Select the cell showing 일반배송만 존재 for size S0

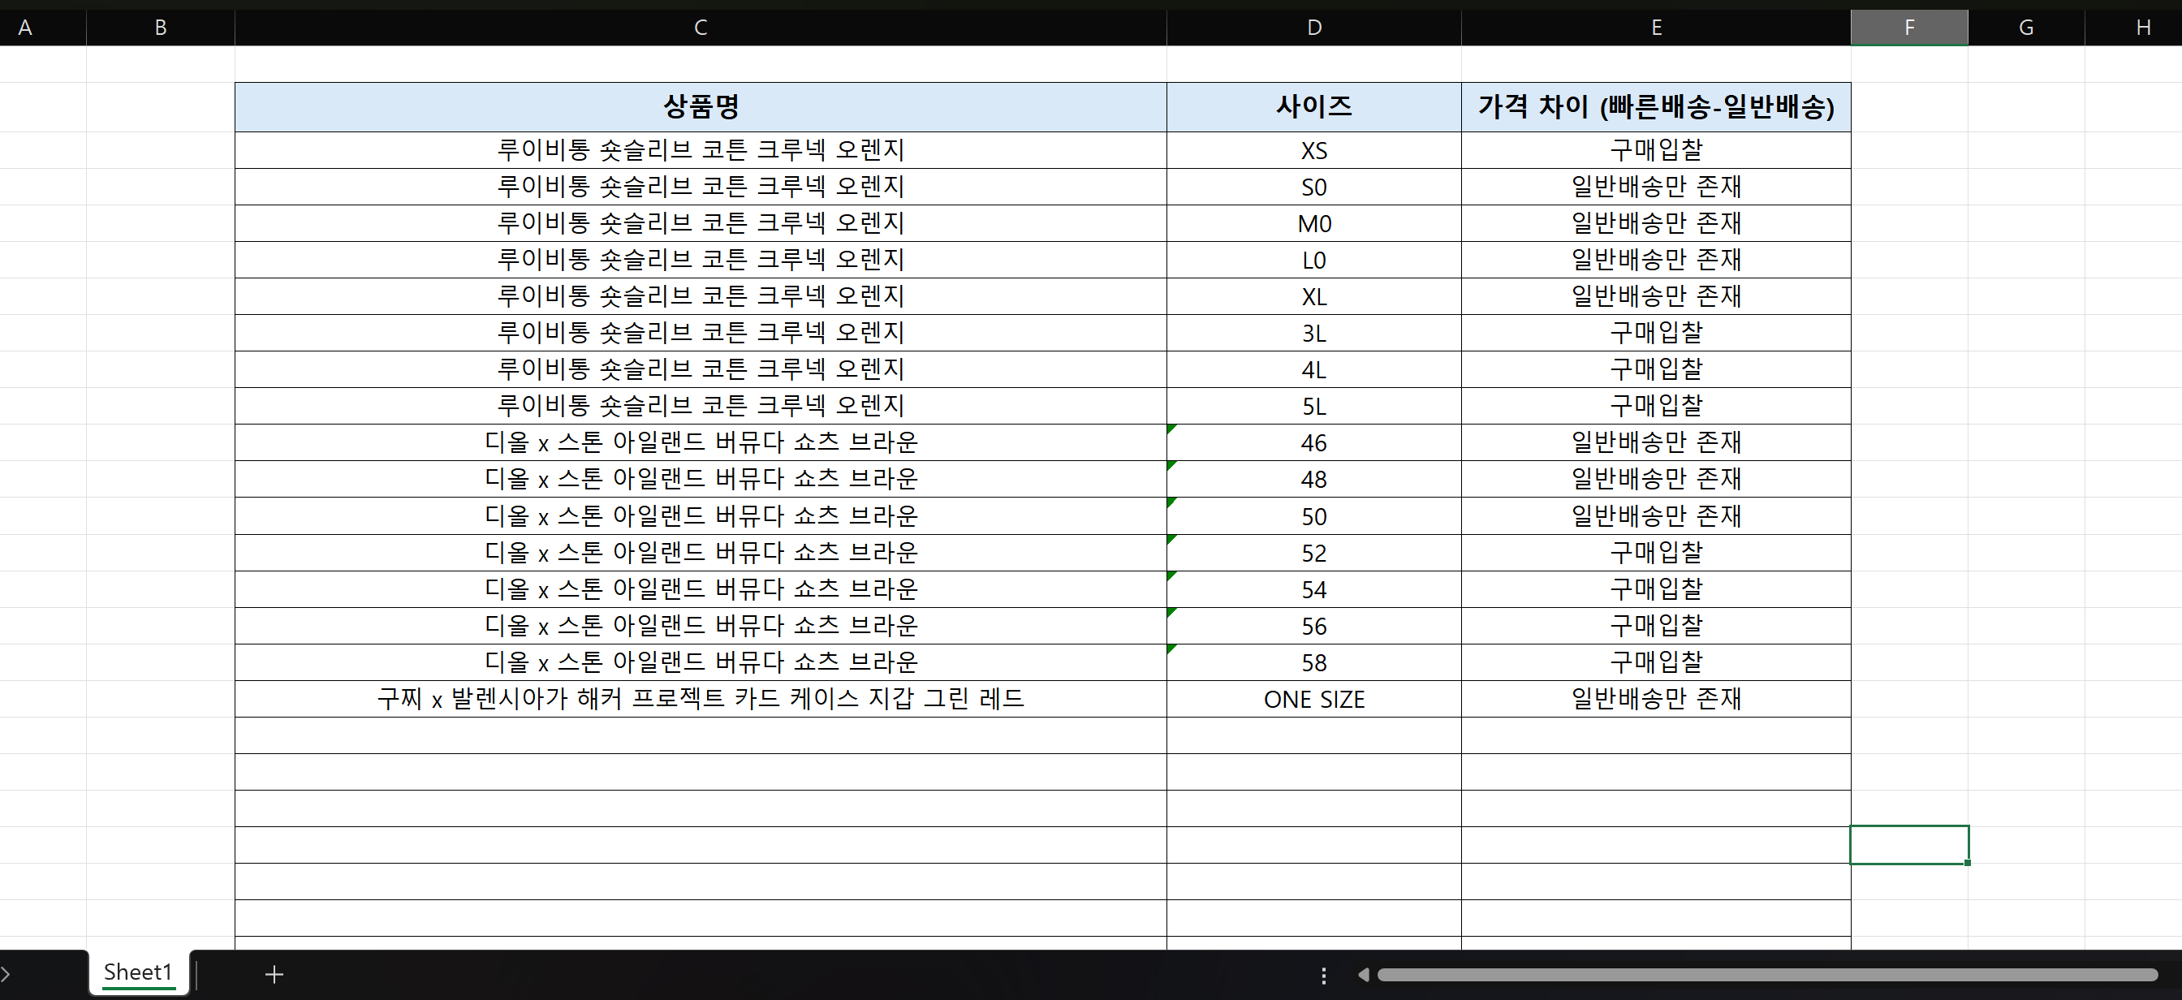pyautogui.click(x=1656, y=187)
